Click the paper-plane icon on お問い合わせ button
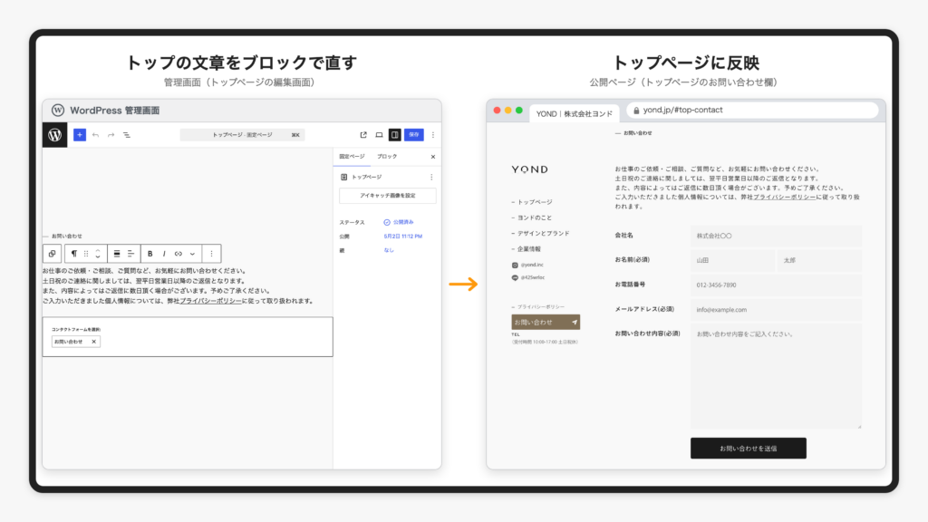The width and height of the screenshot is (928, 522). (x=574, y=323)
